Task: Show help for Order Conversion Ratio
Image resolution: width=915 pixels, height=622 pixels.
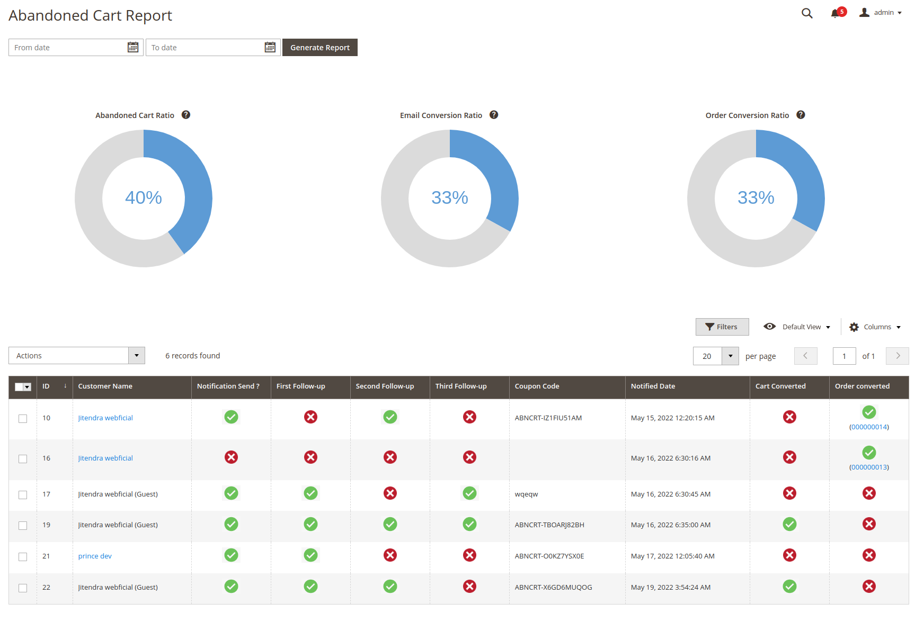Action: coord(801,115)
